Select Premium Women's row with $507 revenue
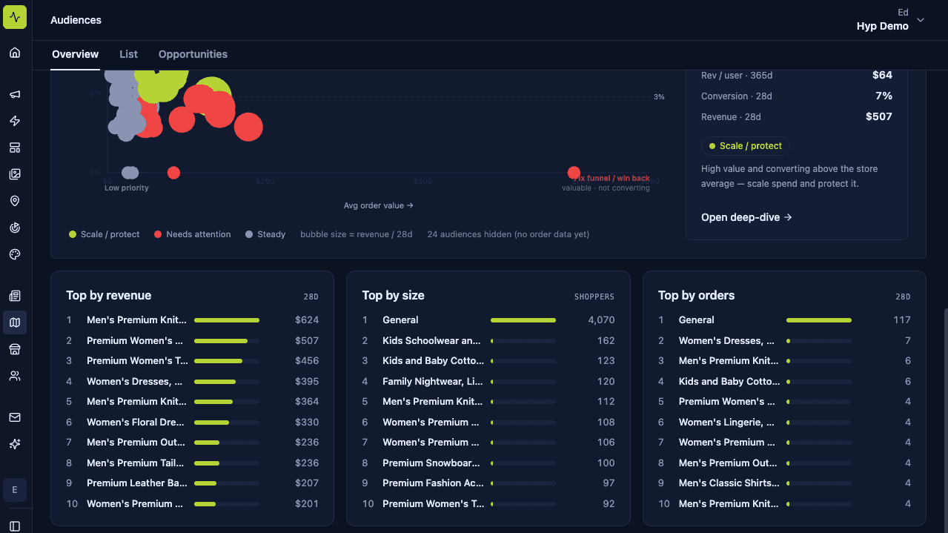Image resolution: width=948 pixels, height=533 pixels. 192,341
